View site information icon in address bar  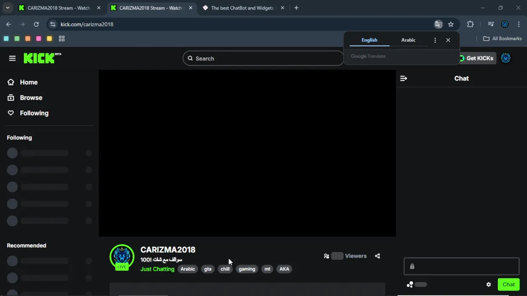pos(53,24)
